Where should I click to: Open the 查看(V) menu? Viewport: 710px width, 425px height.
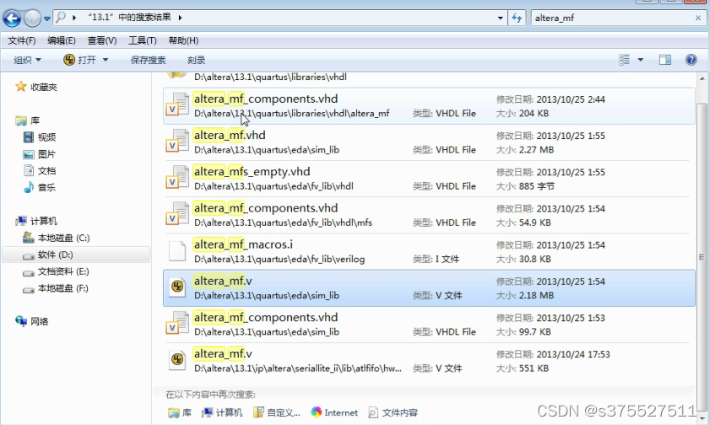102,40
